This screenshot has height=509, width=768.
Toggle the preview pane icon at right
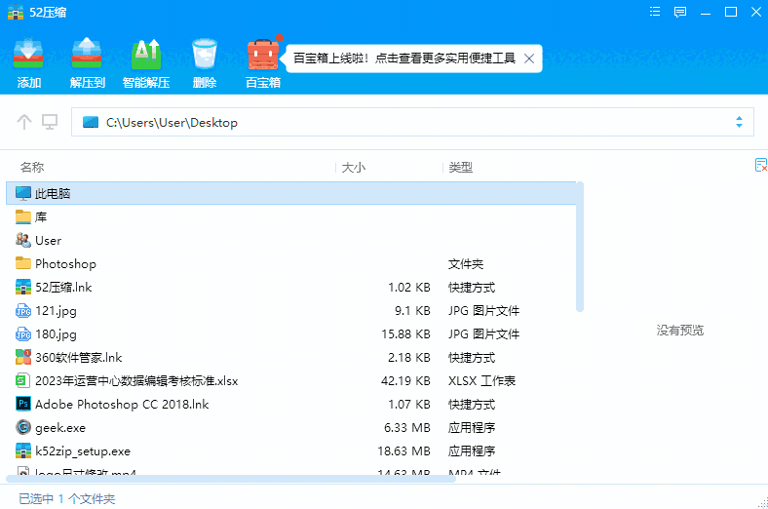760,165
